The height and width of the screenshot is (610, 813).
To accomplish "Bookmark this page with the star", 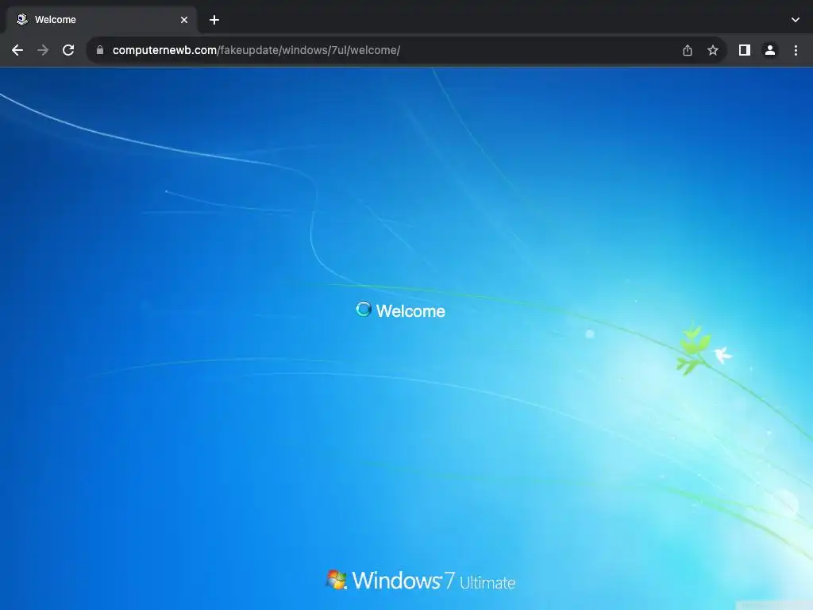I will (x=713, y=50).
